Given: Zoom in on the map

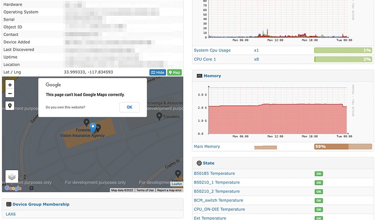Looking at the screenshot, I should pos(10,85).
